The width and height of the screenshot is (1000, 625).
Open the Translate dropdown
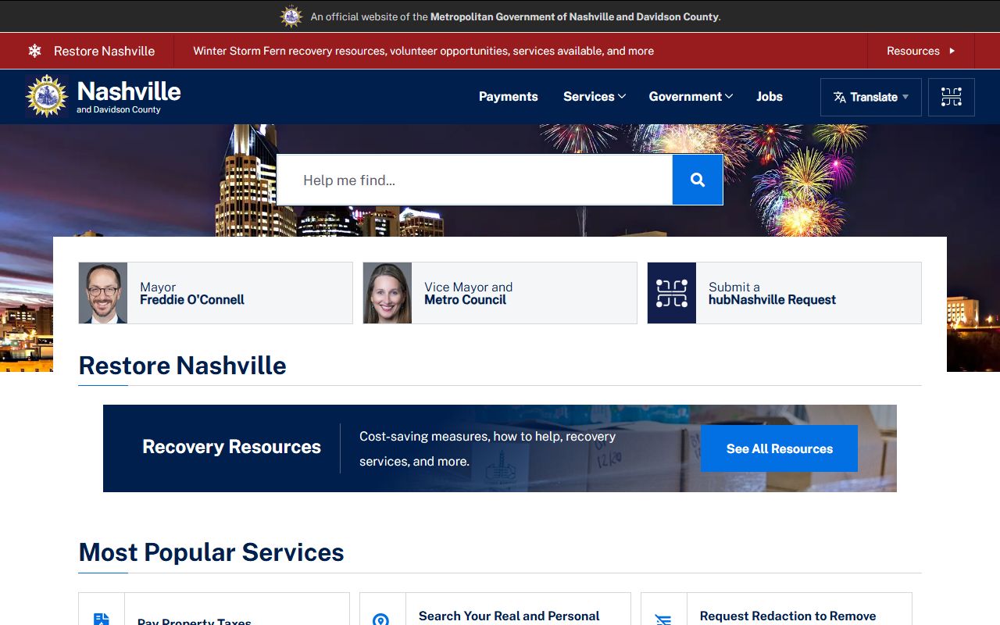(x=871, y=97)
